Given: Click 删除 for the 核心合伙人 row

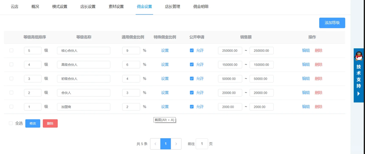Looking at the screenshot, I should tap(318, 50).
